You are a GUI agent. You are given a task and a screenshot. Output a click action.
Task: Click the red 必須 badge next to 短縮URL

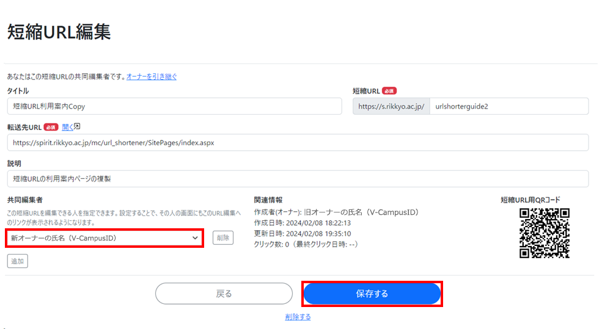pyautogui.click(x=389, y=91)
